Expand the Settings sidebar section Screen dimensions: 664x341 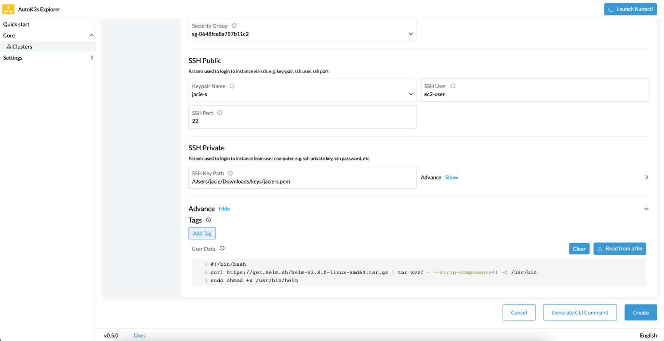[x=92, y=58]
